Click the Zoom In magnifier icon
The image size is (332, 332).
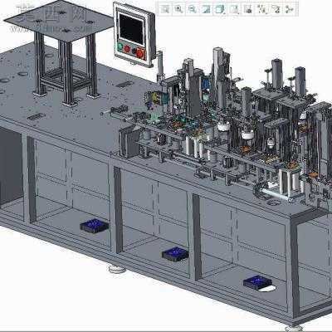pos(179,9)
